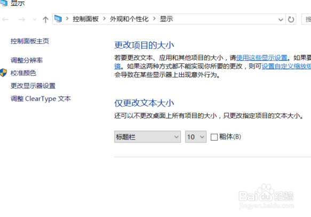The image size is (311, 217).
Task: Expand chevron after 外观和个性化 breadcrumb
Action: [x=154, y=19]
